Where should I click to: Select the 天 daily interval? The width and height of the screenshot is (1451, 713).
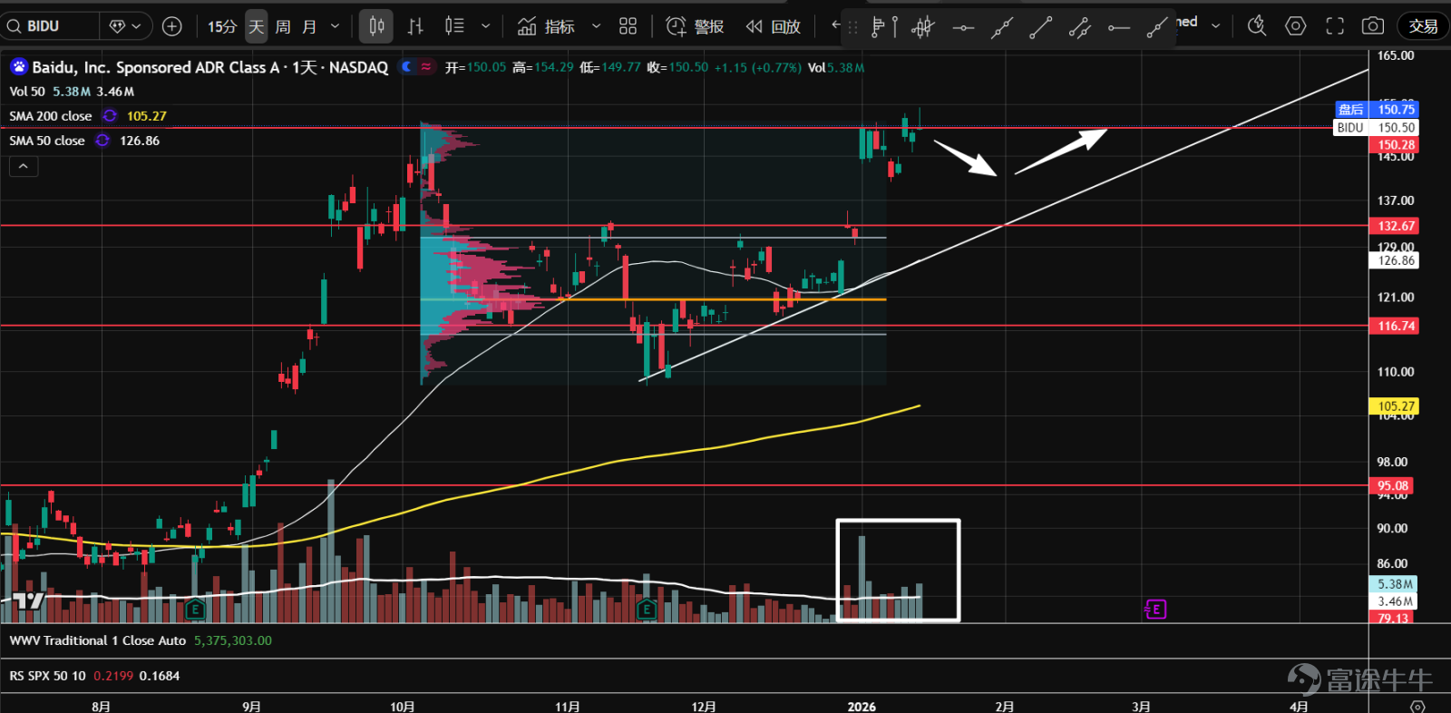pos(257,26)
